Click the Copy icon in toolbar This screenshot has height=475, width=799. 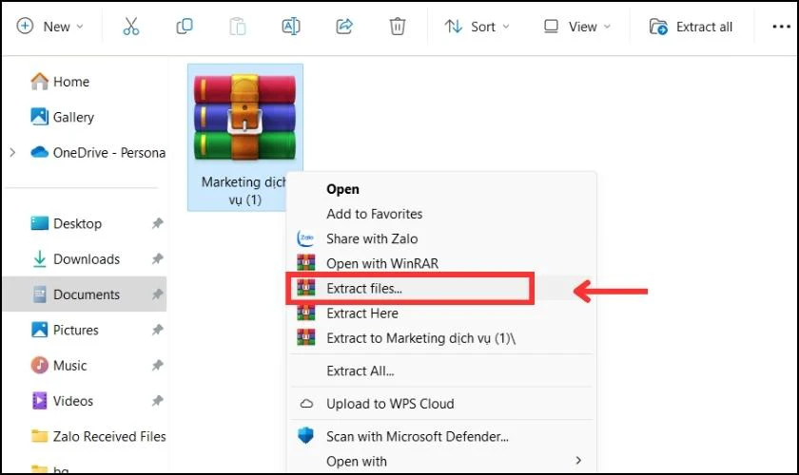pyautogui.click(x=184, y=26)
